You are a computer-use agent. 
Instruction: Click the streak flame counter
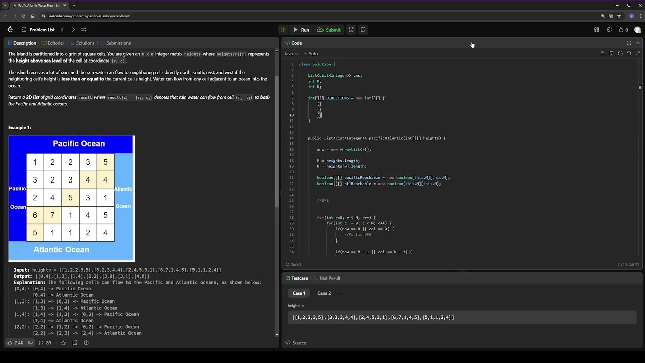623,30
